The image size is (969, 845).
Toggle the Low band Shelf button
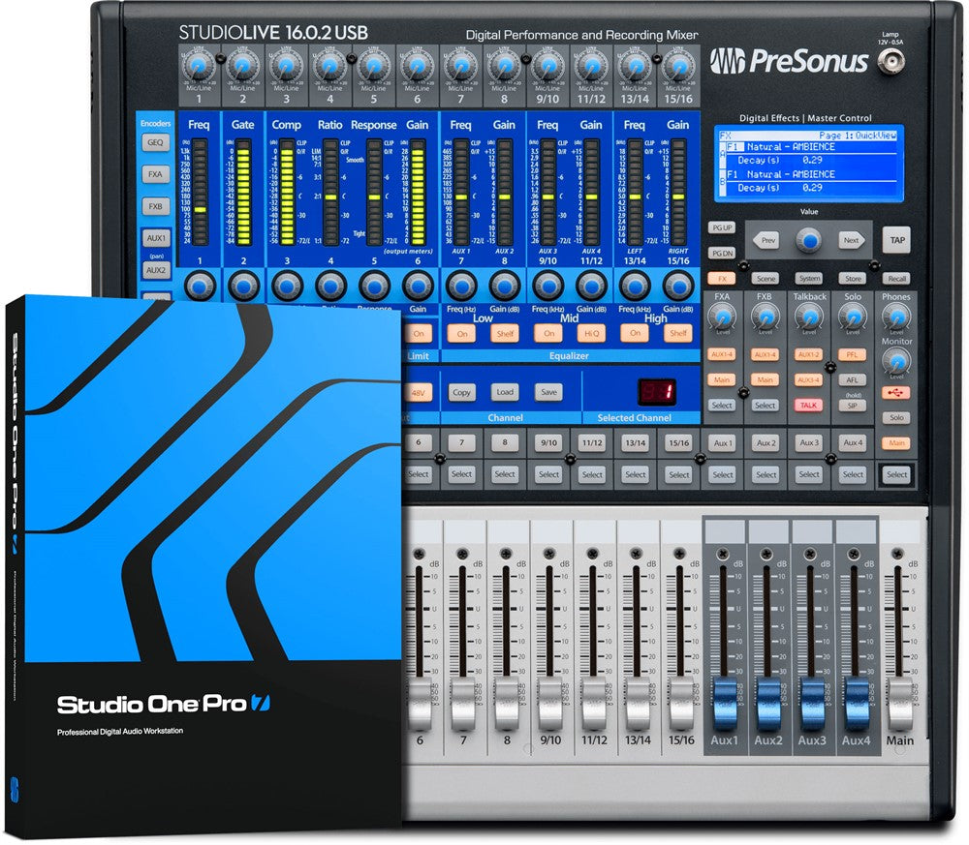[x=505, y=333]
